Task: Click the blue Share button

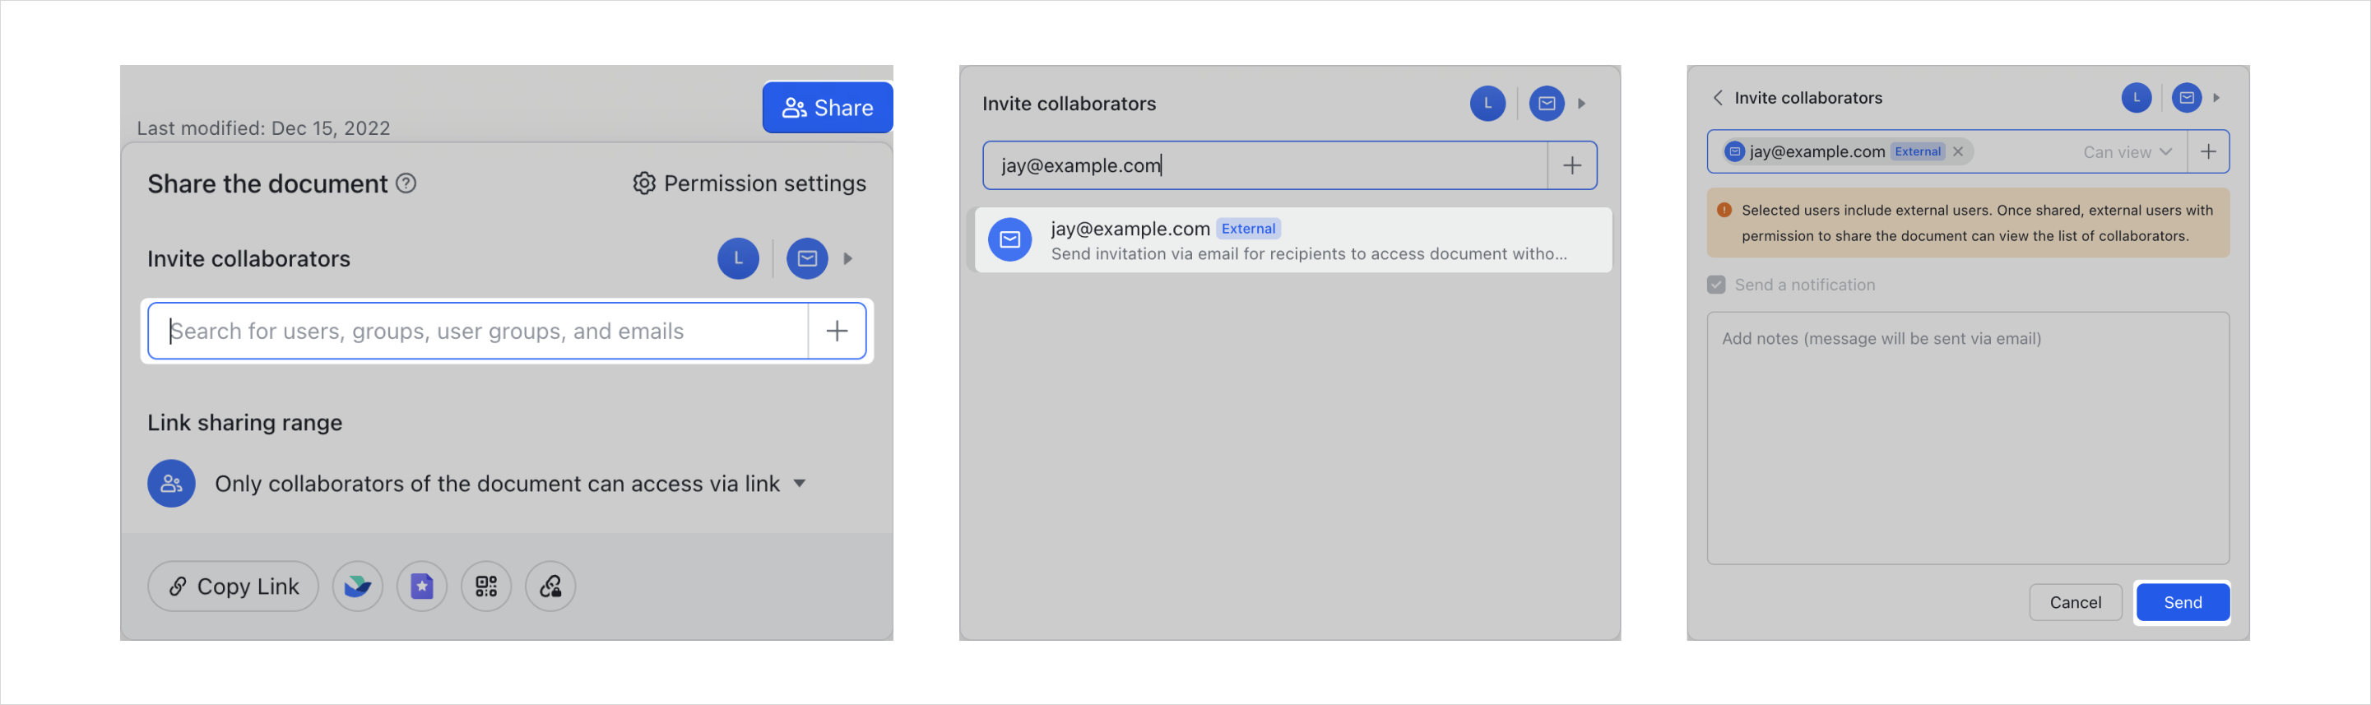Action: (827, 108)
